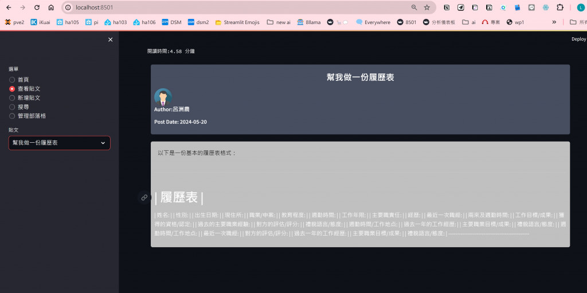The width and height of the screenshot is (587, 293).
Task: Click the author avatar image
Action: [163, 97]
